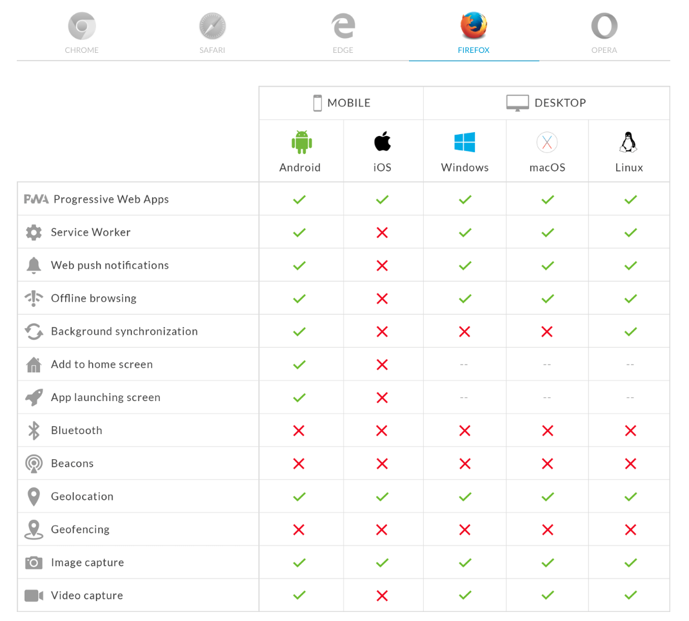This screenshot has height=621, width=689.
Task: Click the Windows logo icon
Action: click(x=464, y=142)
